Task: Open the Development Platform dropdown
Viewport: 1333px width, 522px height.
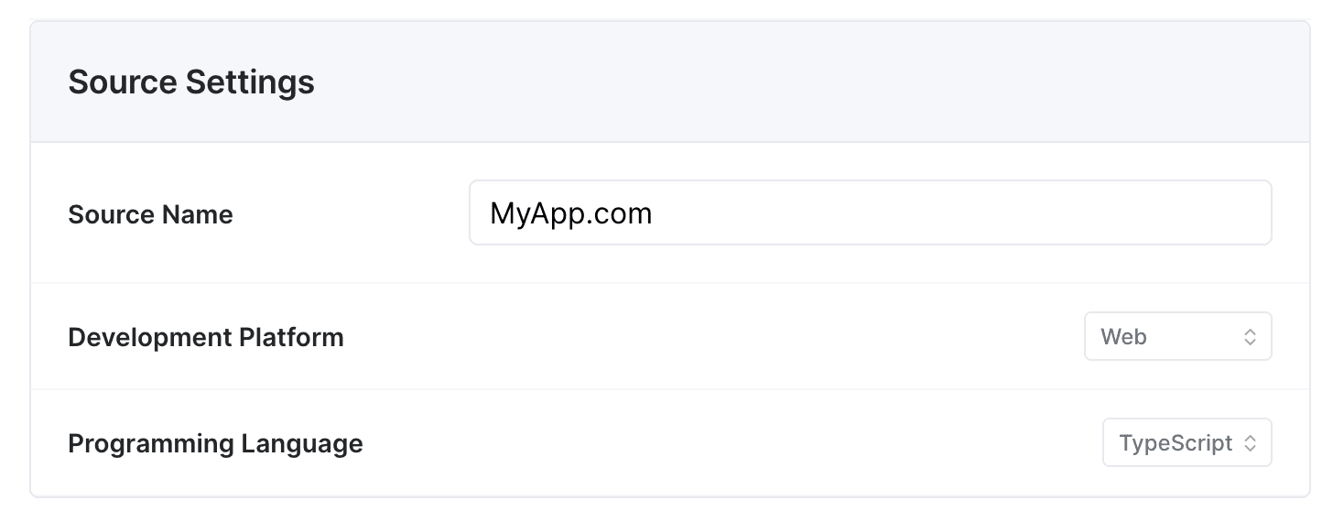Action: click(x=1177, y=336)
